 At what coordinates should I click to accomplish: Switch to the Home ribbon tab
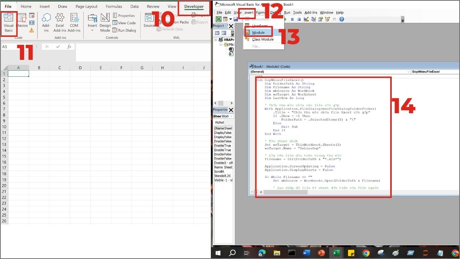[x=26, y=7]
